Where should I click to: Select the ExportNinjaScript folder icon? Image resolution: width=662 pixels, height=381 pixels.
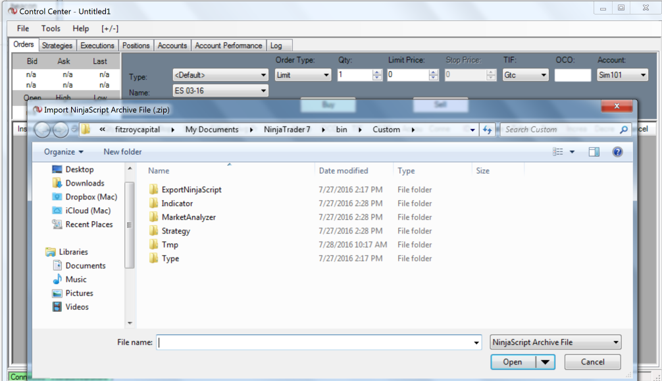(x=154, y=190)
